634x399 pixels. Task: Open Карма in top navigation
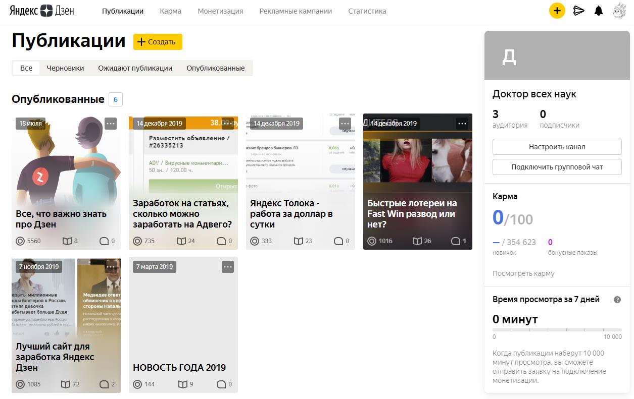(x=171, y=11)
